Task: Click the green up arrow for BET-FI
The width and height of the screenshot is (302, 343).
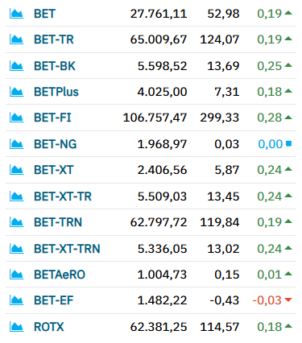Action: pos(288,117)
